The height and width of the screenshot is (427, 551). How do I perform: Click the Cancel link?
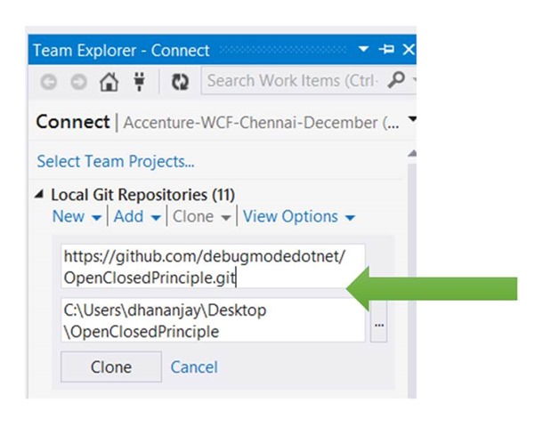pos(194,367)
